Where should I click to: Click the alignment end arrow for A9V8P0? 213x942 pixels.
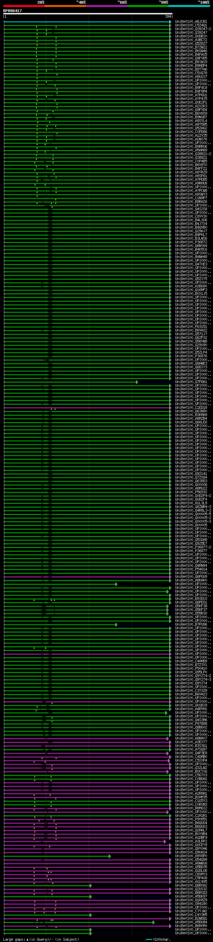click(x=109, y=856)
